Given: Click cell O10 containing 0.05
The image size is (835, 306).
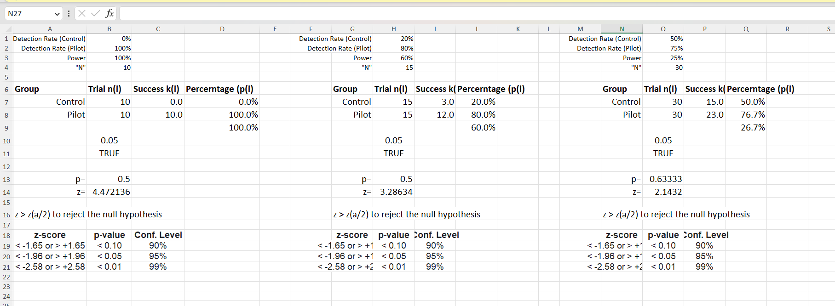Looking at the screenshot, I should [663, 141].
